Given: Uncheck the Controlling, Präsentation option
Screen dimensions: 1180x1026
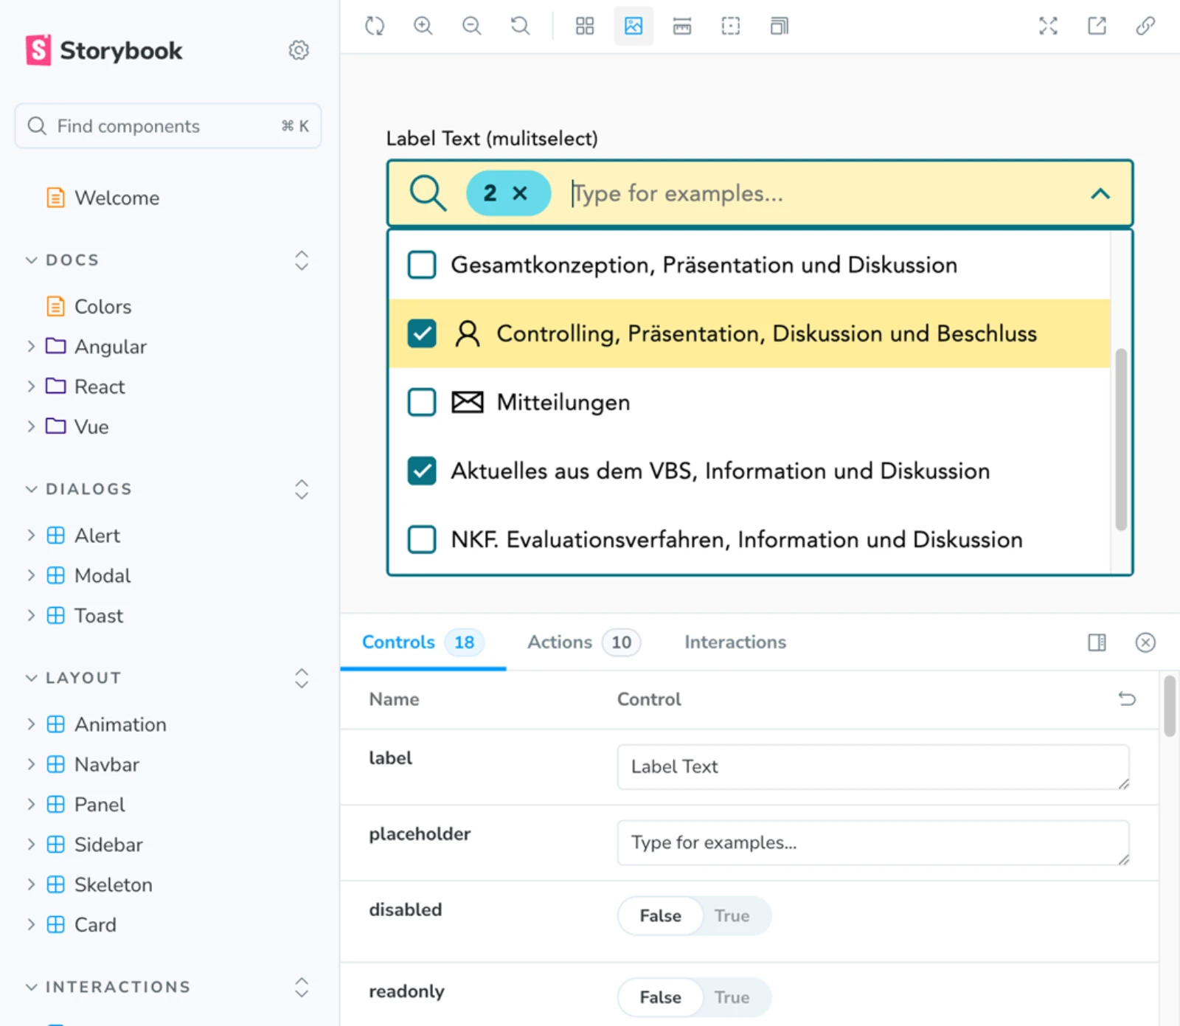Looking at the screenshot, I should click(422, 333).
